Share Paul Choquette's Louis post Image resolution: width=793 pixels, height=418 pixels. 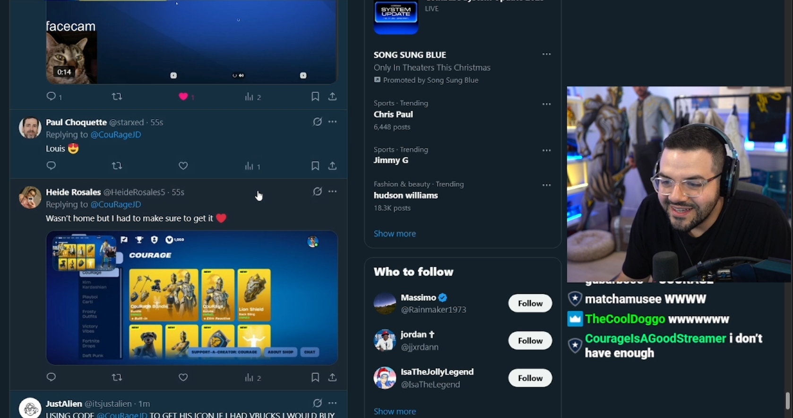click(333, 166)
